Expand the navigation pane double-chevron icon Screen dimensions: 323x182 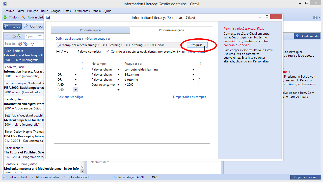click(8, 36)
